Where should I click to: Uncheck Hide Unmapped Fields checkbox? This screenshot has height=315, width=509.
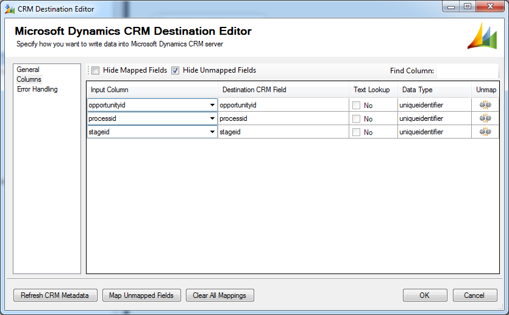[x=176, y=71]
